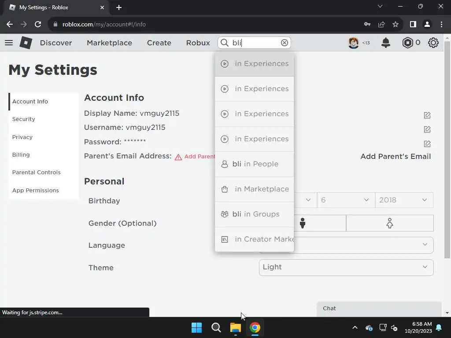Screen dimensions: 451x338
Task: Click Add Parent's Email button
Action: pos(396,157)
